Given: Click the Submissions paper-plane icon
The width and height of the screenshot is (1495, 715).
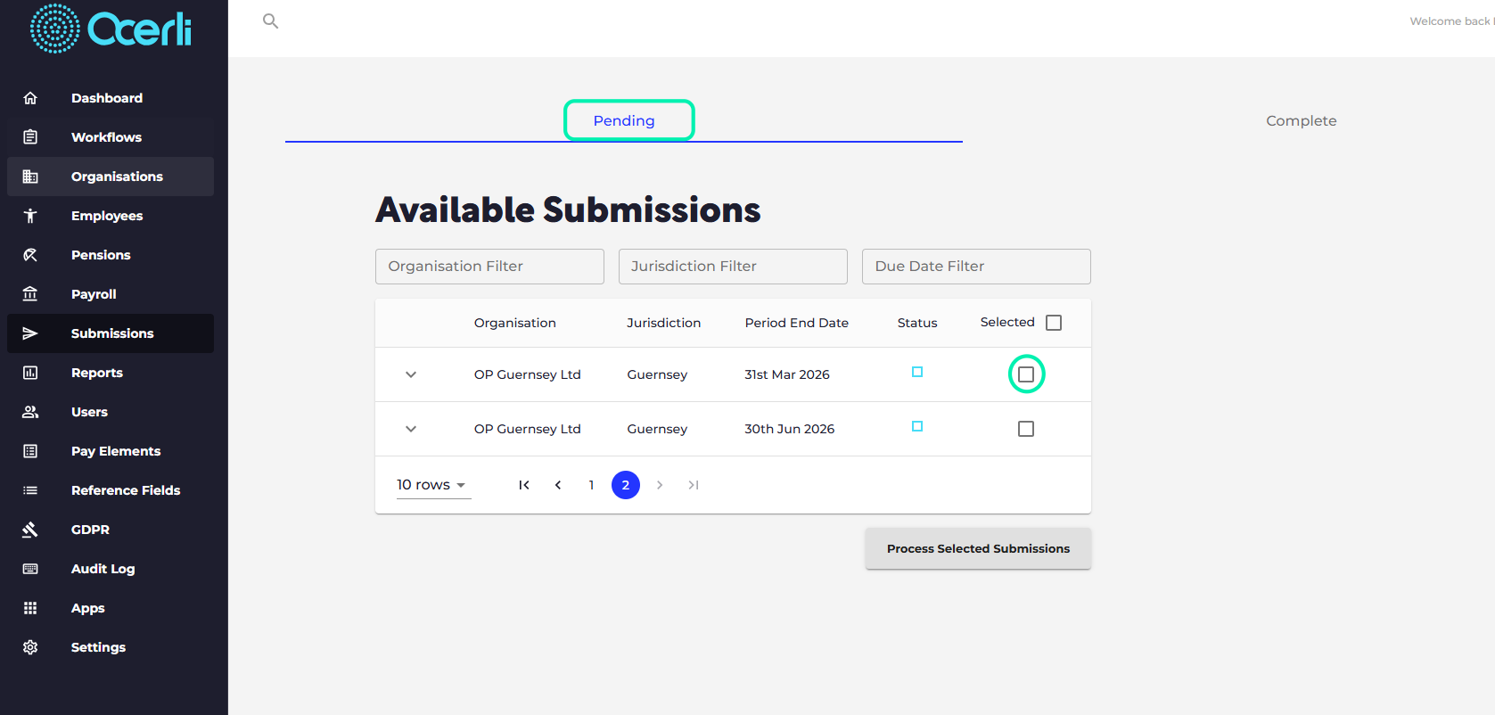Looking at the screenshot, I should click(30, 333).
